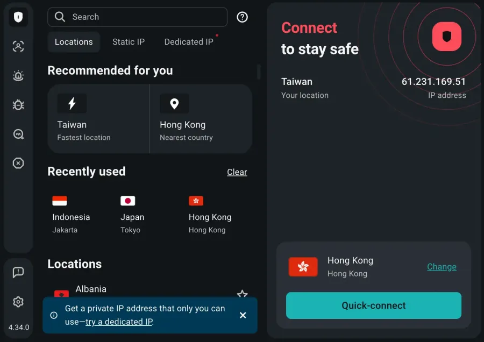Select the Locations tab
This screenshot has height=342, width=484.
coord(74,41)
